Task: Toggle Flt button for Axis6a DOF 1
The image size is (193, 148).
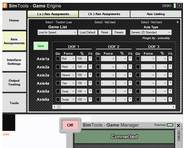Action: click(x=90, y=99)
